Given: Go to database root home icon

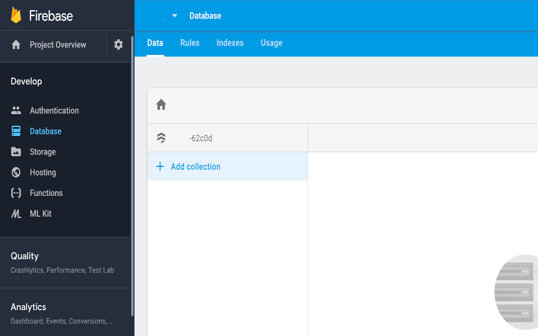Looking at the screenshot, I should (161, 105).
